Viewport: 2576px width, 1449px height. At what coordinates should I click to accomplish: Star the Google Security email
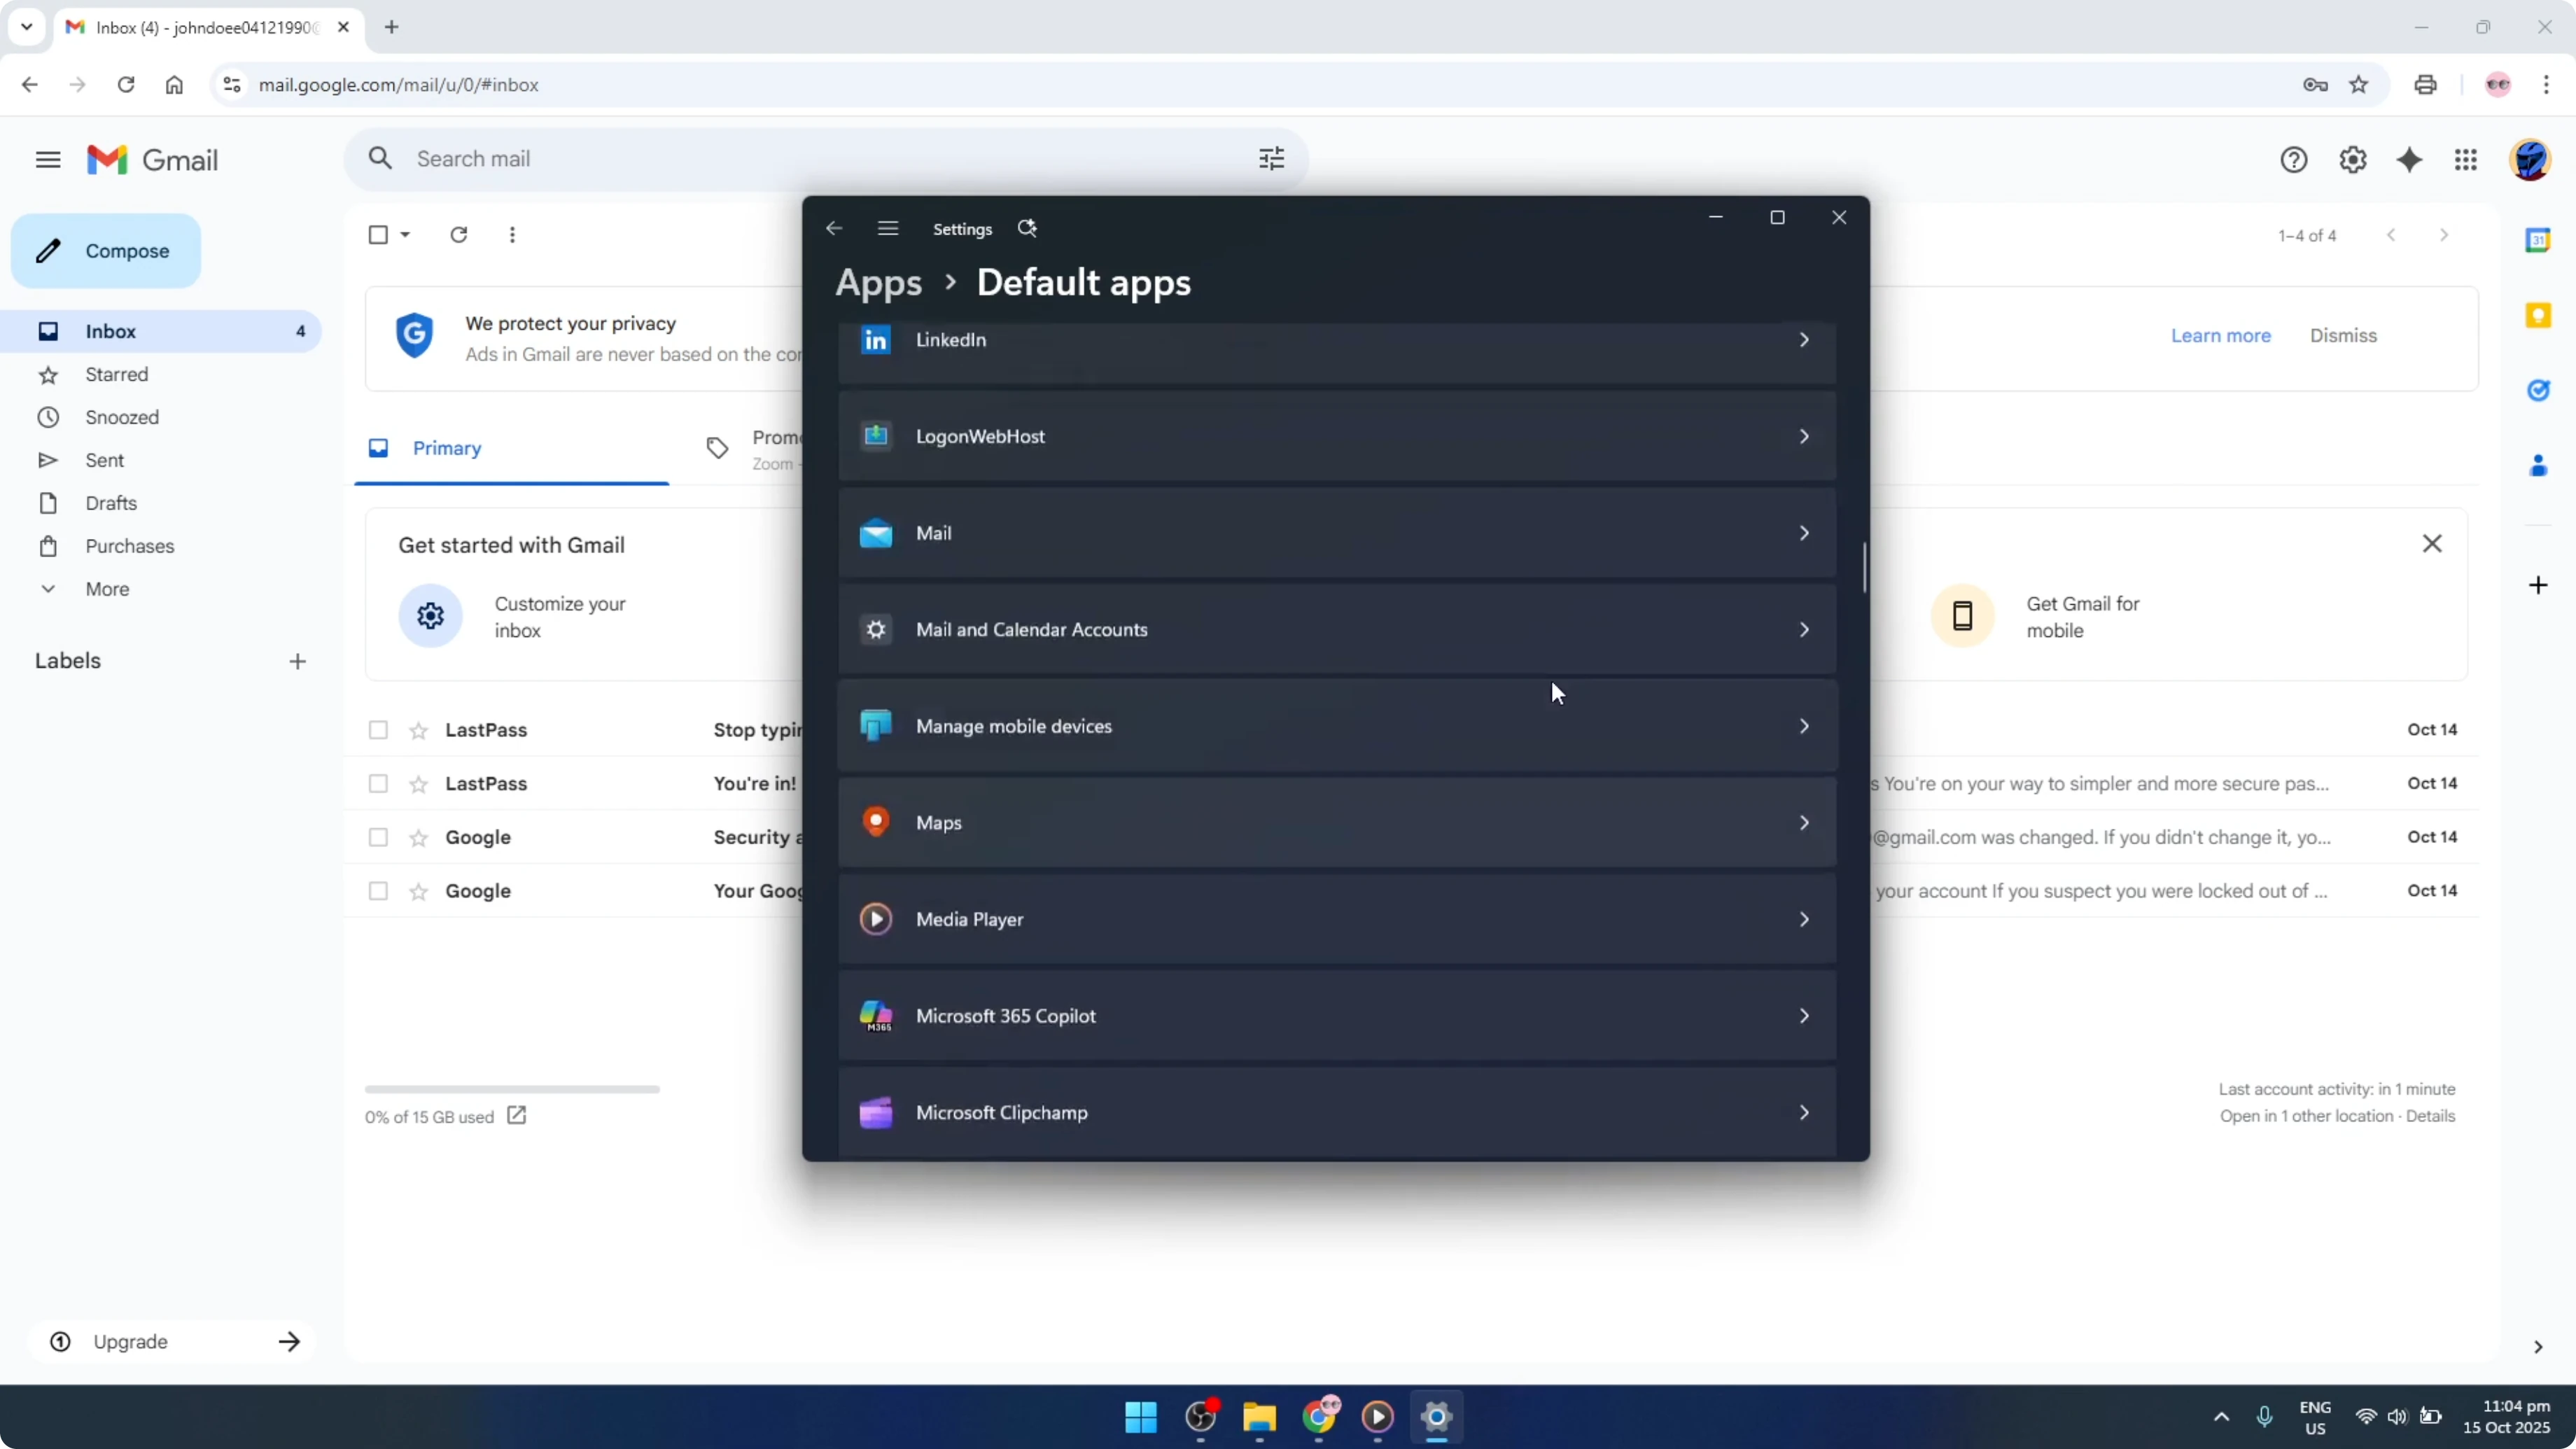click(419, 838)
